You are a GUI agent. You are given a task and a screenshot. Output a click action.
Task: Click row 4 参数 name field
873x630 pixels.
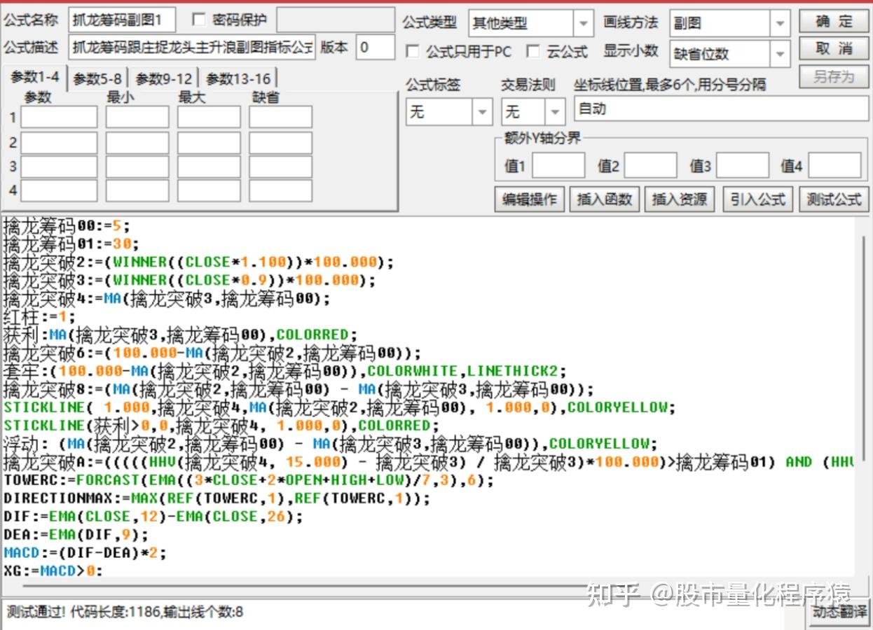[59, 190]
